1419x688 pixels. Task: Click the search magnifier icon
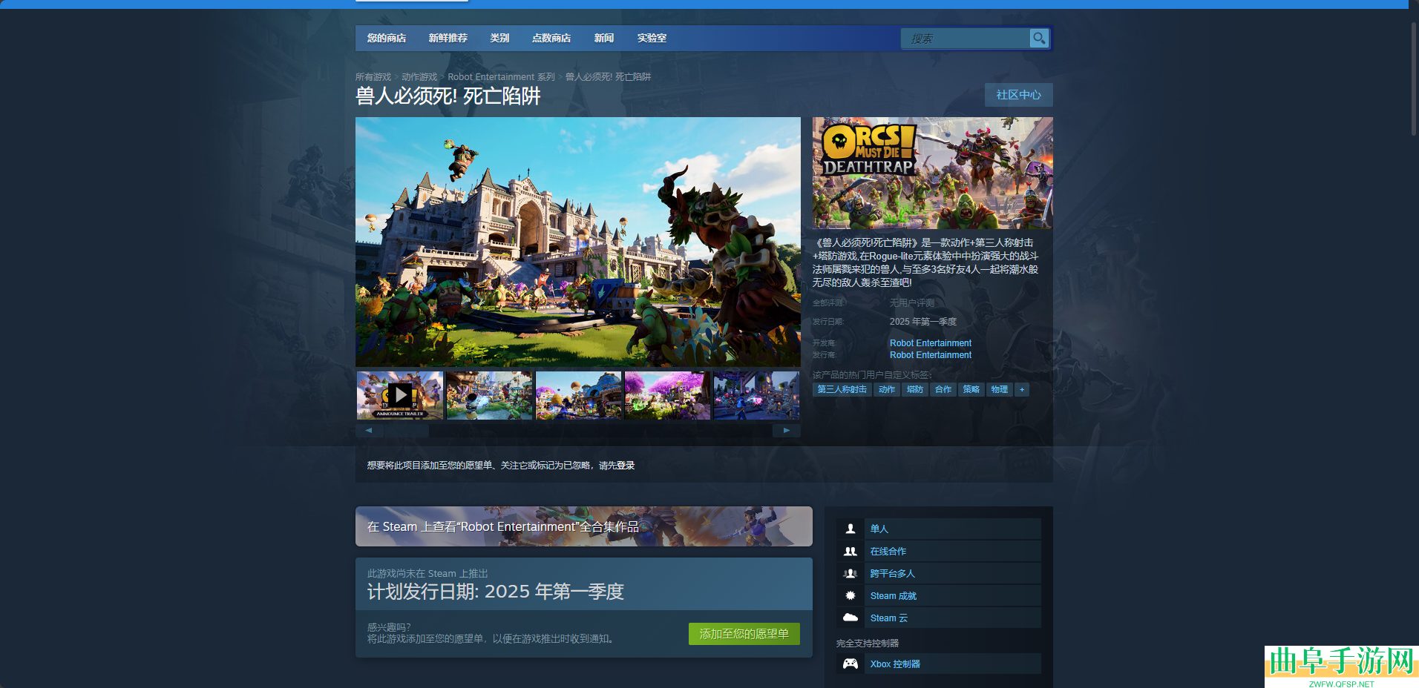coord(1039,38)
